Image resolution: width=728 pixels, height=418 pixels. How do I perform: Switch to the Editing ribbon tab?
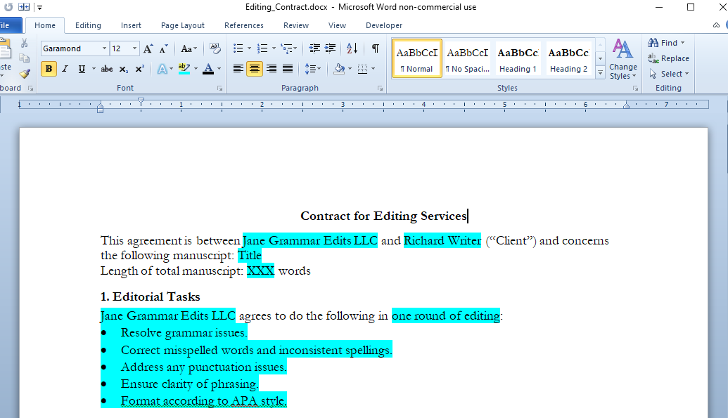click(x=88, y=25)
